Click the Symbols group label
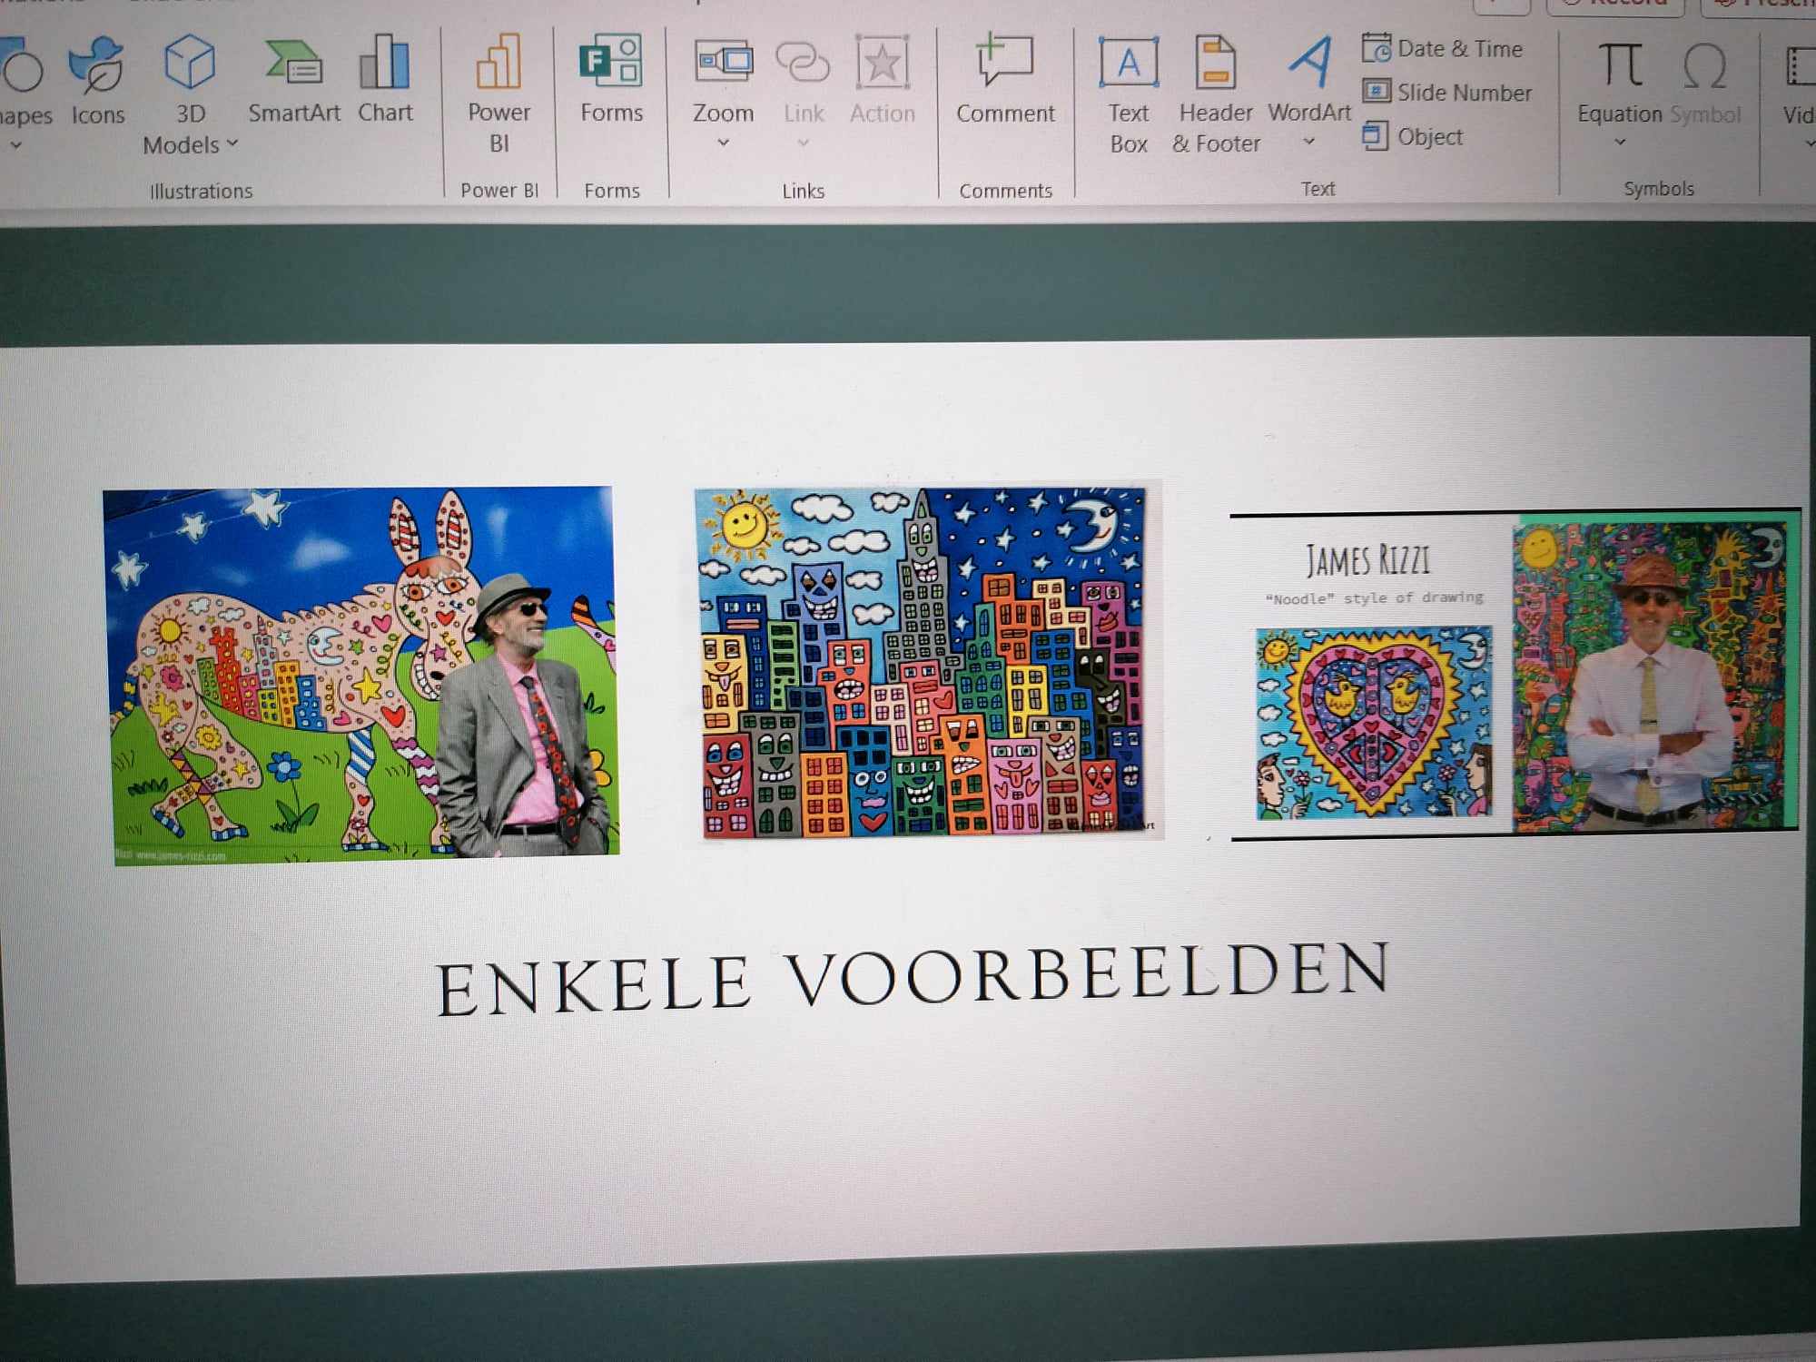Viewport: 1816px width, 1362px height. click(1658, 189)
